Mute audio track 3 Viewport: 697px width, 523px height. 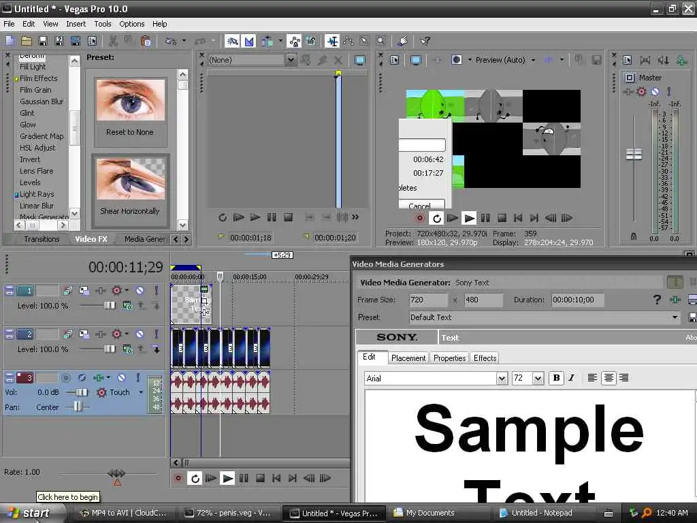tap(121, 377)
